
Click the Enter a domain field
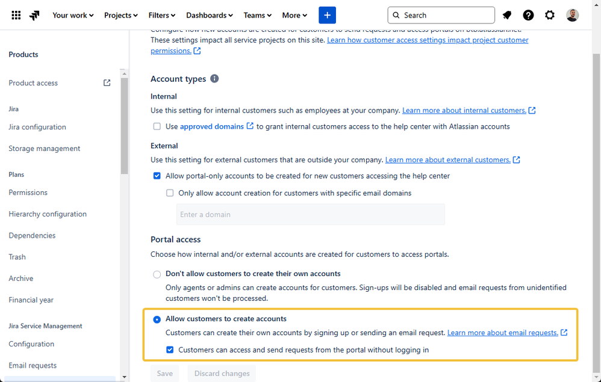(x=311, y=214)
